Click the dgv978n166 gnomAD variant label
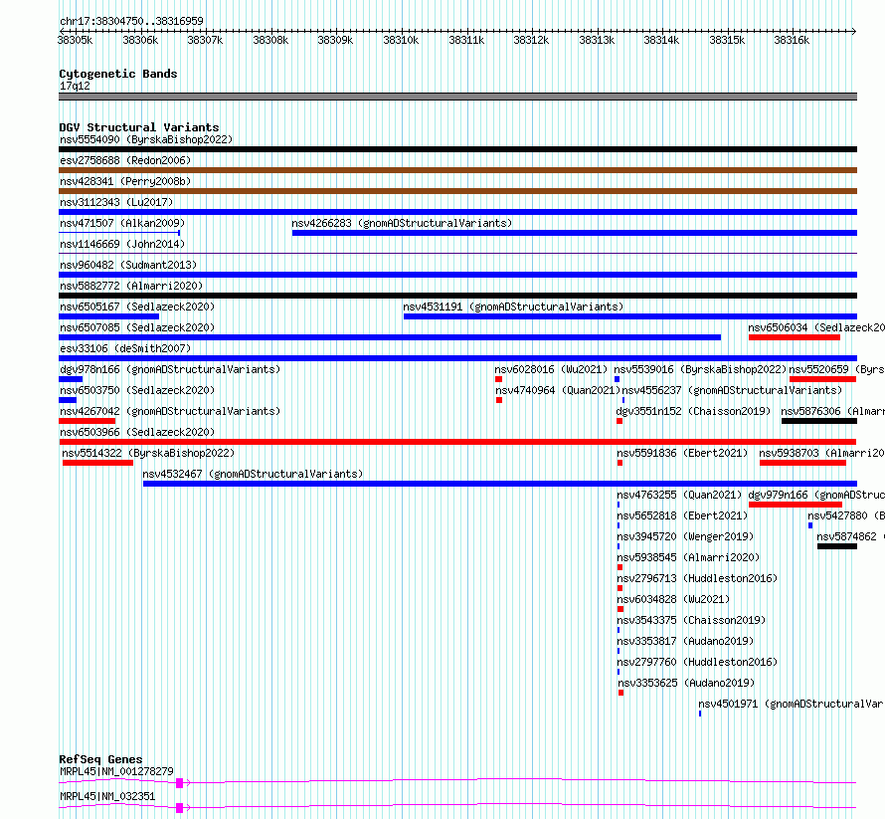Screen dimensions: 885x819 170,369
